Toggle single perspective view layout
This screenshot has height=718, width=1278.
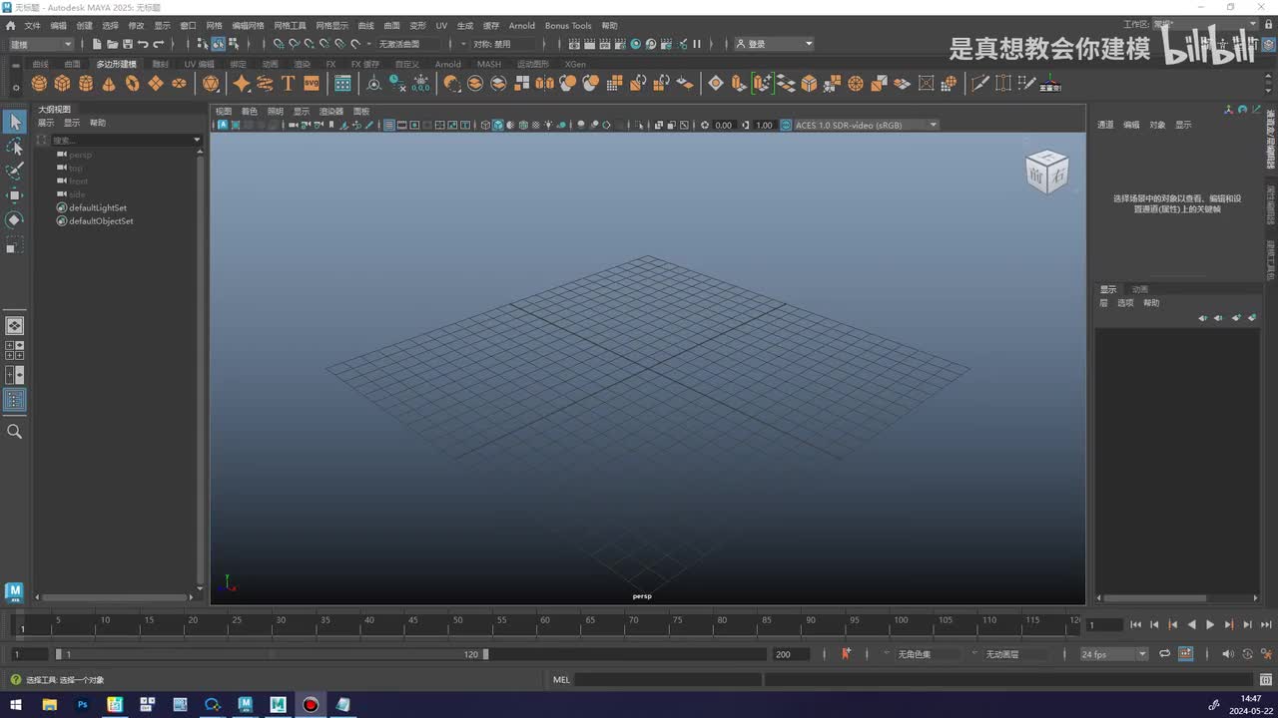(x=15, y=326)
